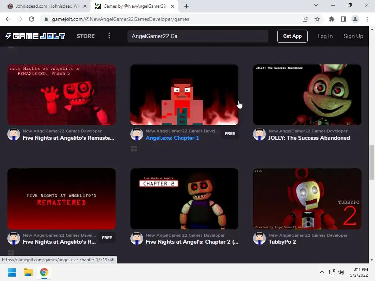The height and width of the screenshot is (281, 375).
Task: Go back with browser back arrow
Action: [x=8, y=19]
